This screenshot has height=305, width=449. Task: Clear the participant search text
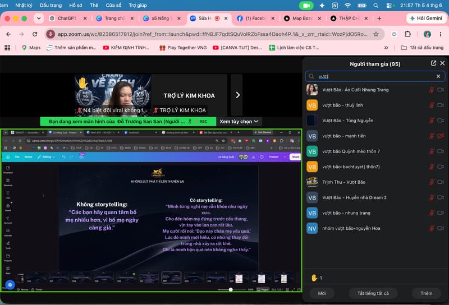click(438, 76)
